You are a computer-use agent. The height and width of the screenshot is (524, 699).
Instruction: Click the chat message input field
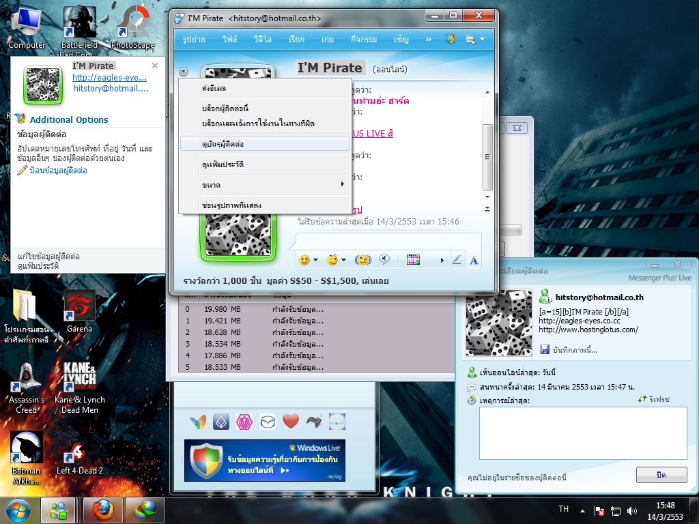point(388,241)
